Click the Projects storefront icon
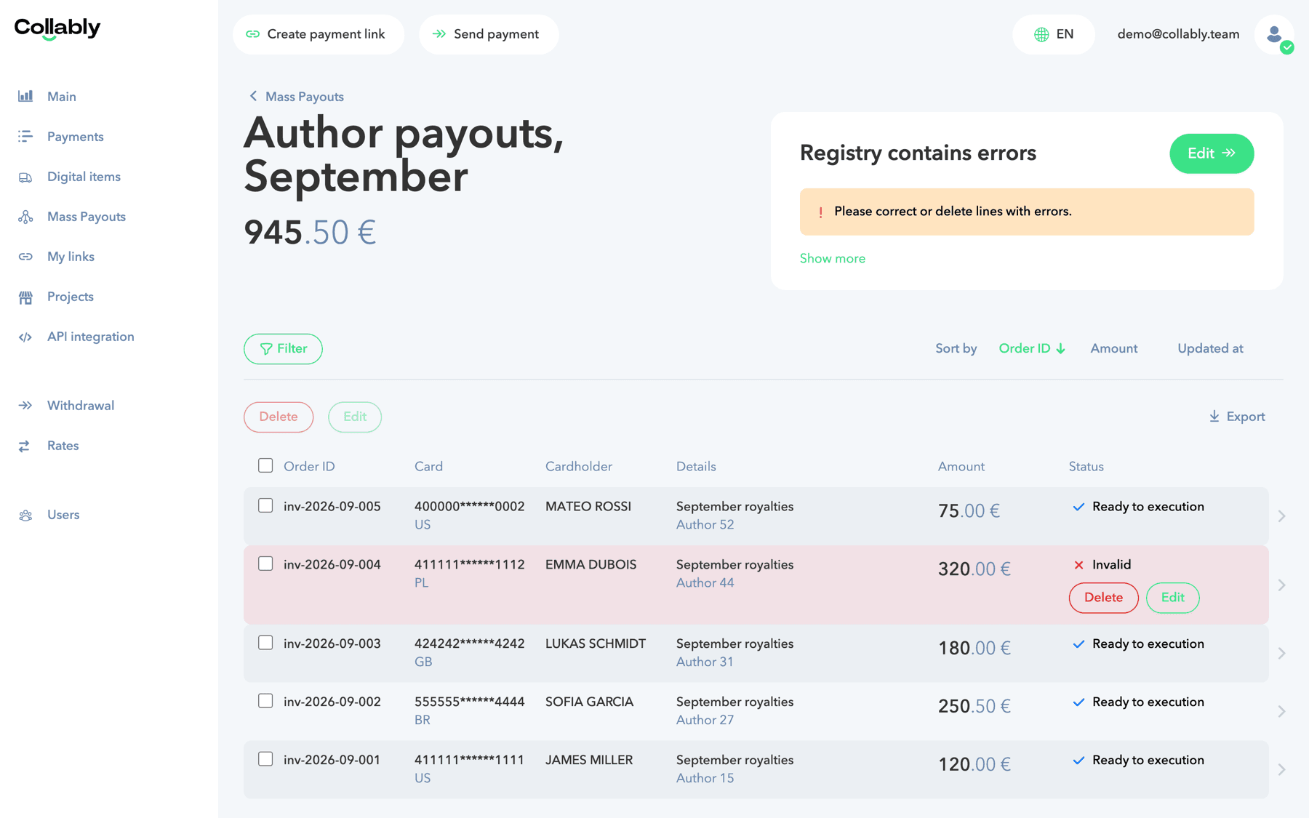Screen dimensions: 1309x818 tap(25, 297)
